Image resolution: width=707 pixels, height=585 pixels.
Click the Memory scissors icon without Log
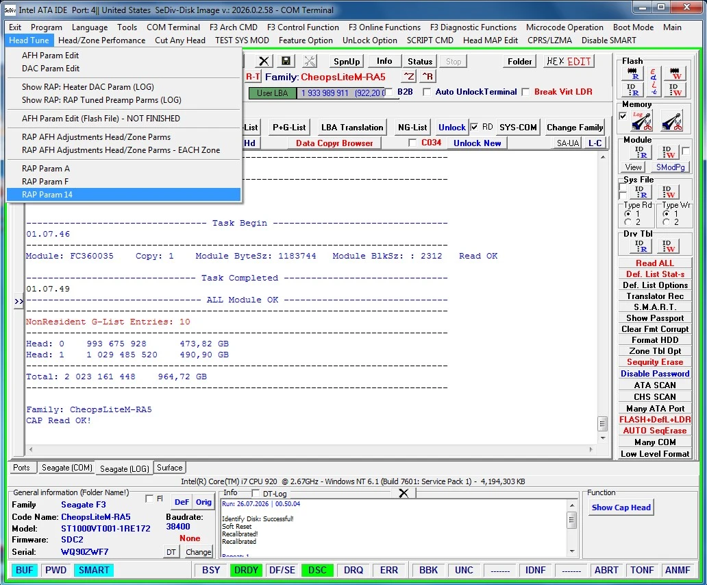click(x=672, y=121)
